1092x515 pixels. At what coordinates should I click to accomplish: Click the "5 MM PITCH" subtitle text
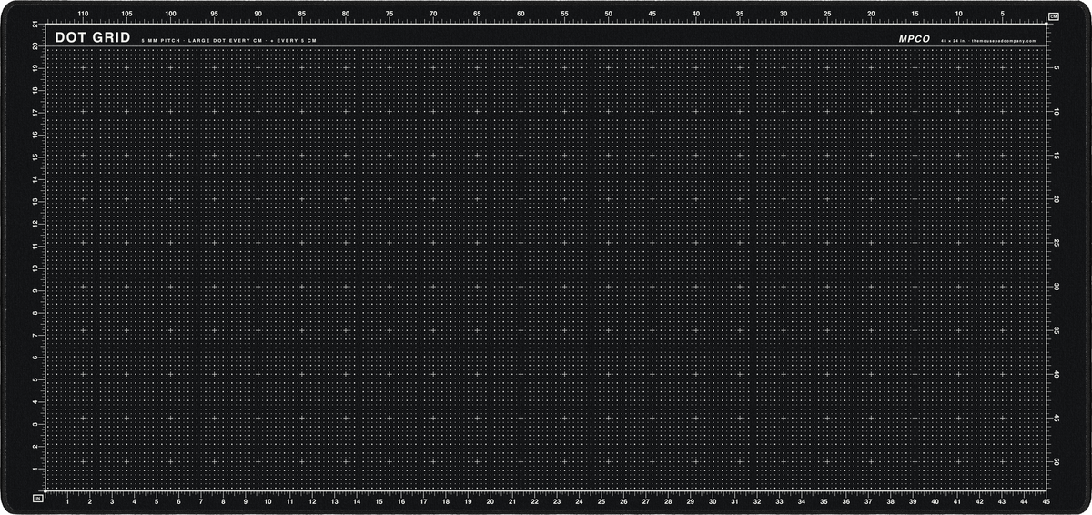pos(160,42)
